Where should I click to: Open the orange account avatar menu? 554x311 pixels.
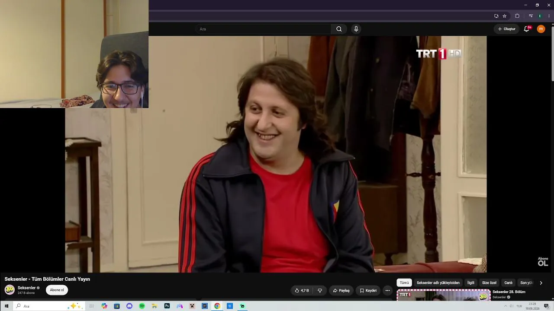pos(541,29)
